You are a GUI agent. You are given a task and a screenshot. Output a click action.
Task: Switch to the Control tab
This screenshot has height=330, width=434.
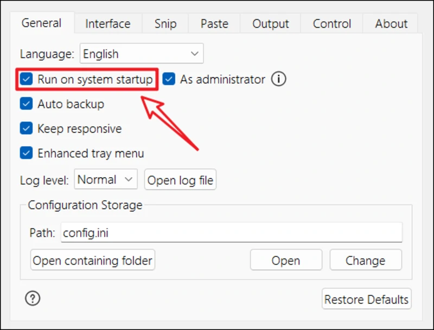332,24
